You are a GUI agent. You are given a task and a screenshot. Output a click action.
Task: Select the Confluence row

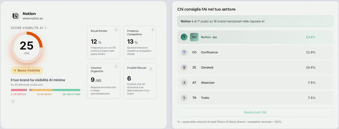pyautogui.click(x=255, y=52)
